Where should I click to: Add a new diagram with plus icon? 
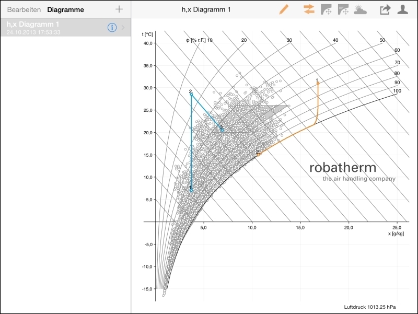pyautogui.click(x=119, y=9)
